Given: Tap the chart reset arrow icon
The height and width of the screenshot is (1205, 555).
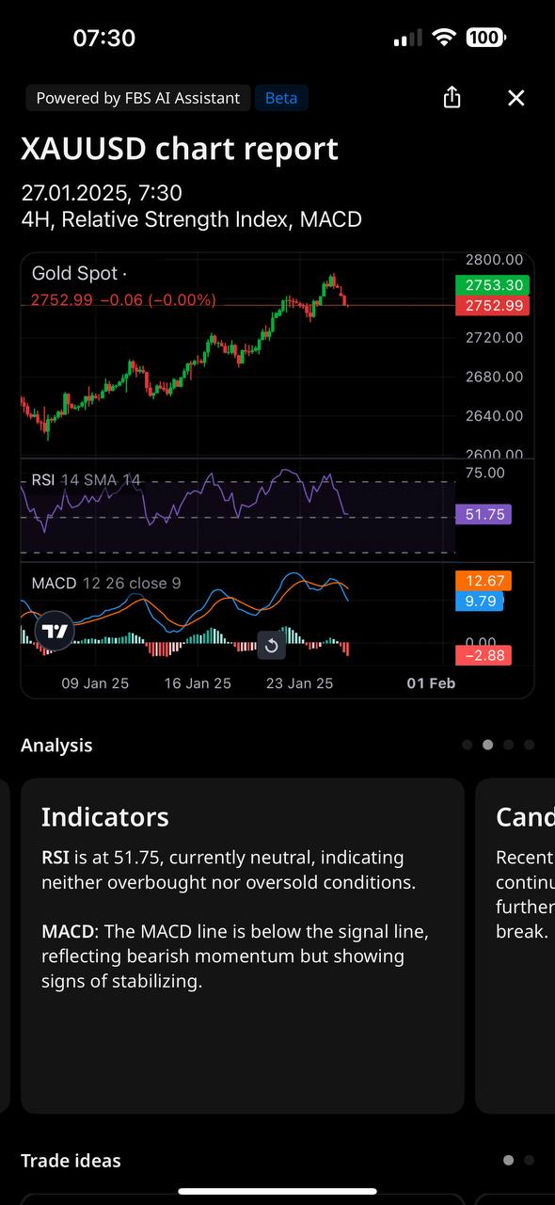Looking at the screenshot, I should coord(271,645).
